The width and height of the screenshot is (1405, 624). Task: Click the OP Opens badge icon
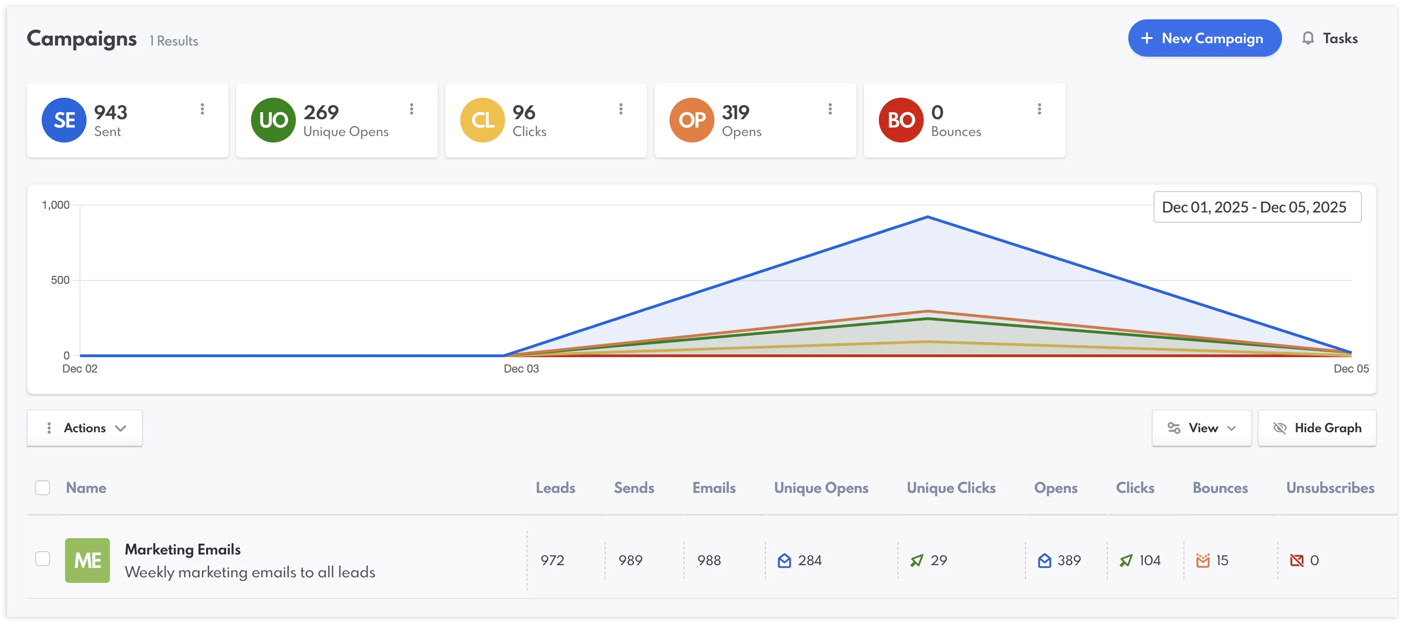tap(691, 120)
